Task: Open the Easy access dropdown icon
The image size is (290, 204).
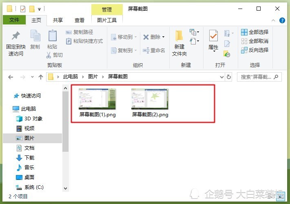Action: pos(194,41)
